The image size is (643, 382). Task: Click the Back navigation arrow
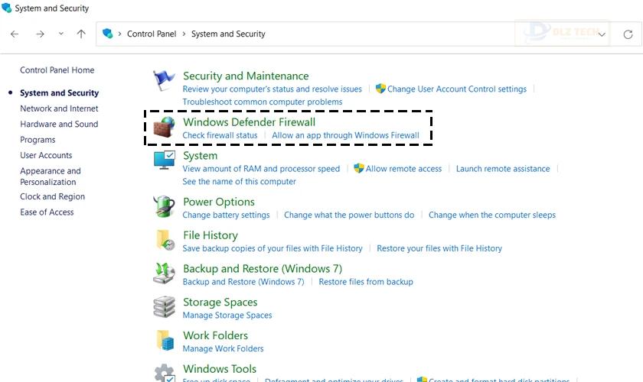15,34
